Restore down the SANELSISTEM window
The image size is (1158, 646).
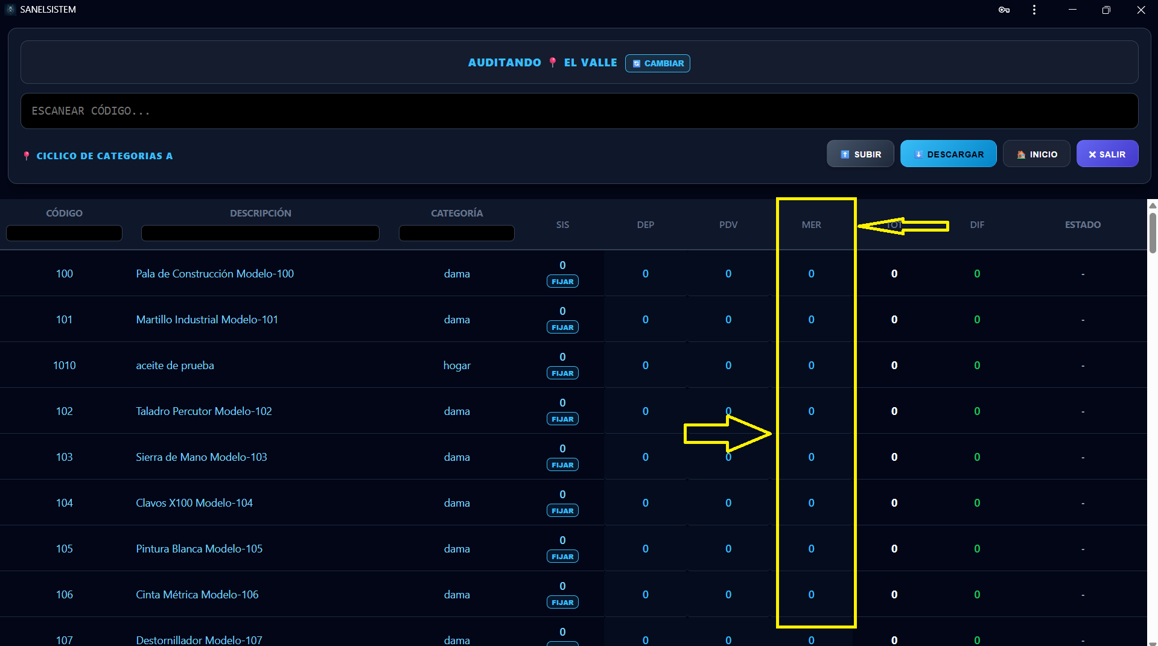click(1106, 10)
